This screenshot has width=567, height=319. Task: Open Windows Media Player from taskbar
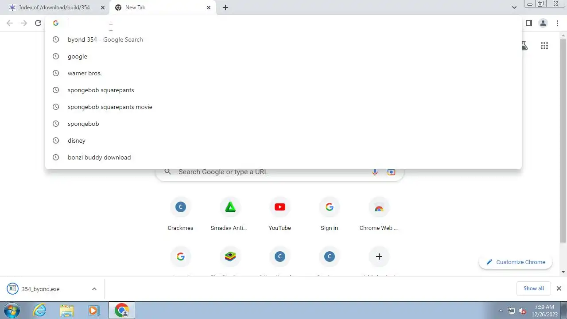point(93,310)
